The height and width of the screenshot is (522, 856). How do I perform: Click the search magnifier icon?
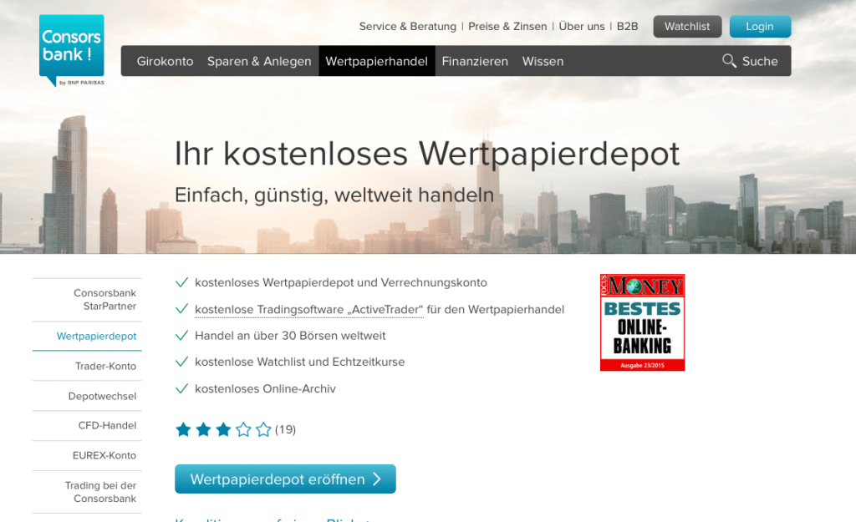point(729,60)
